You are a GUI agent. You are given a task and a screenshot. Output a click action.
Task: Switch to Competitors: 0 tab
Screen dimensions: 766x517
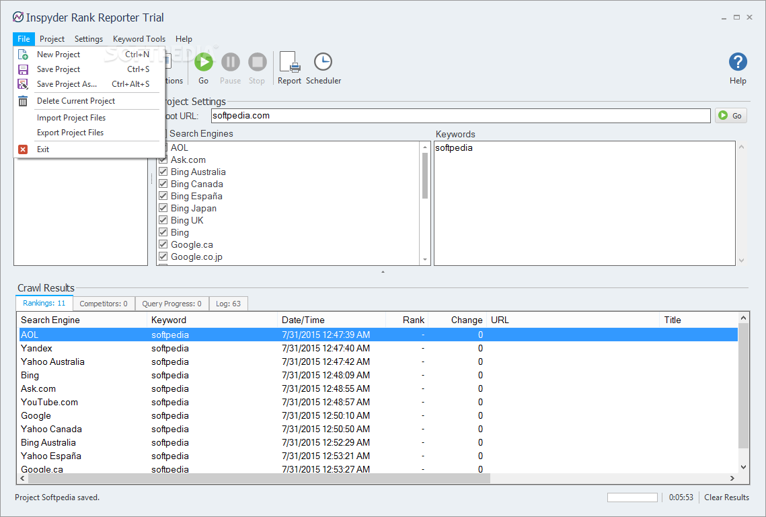coord(104,304)
